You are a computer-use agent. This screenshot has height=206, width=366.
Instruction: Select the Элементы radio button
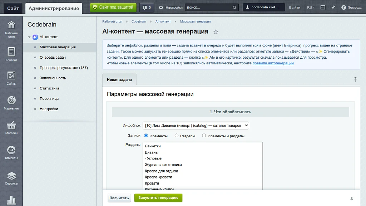click(146, 136)
